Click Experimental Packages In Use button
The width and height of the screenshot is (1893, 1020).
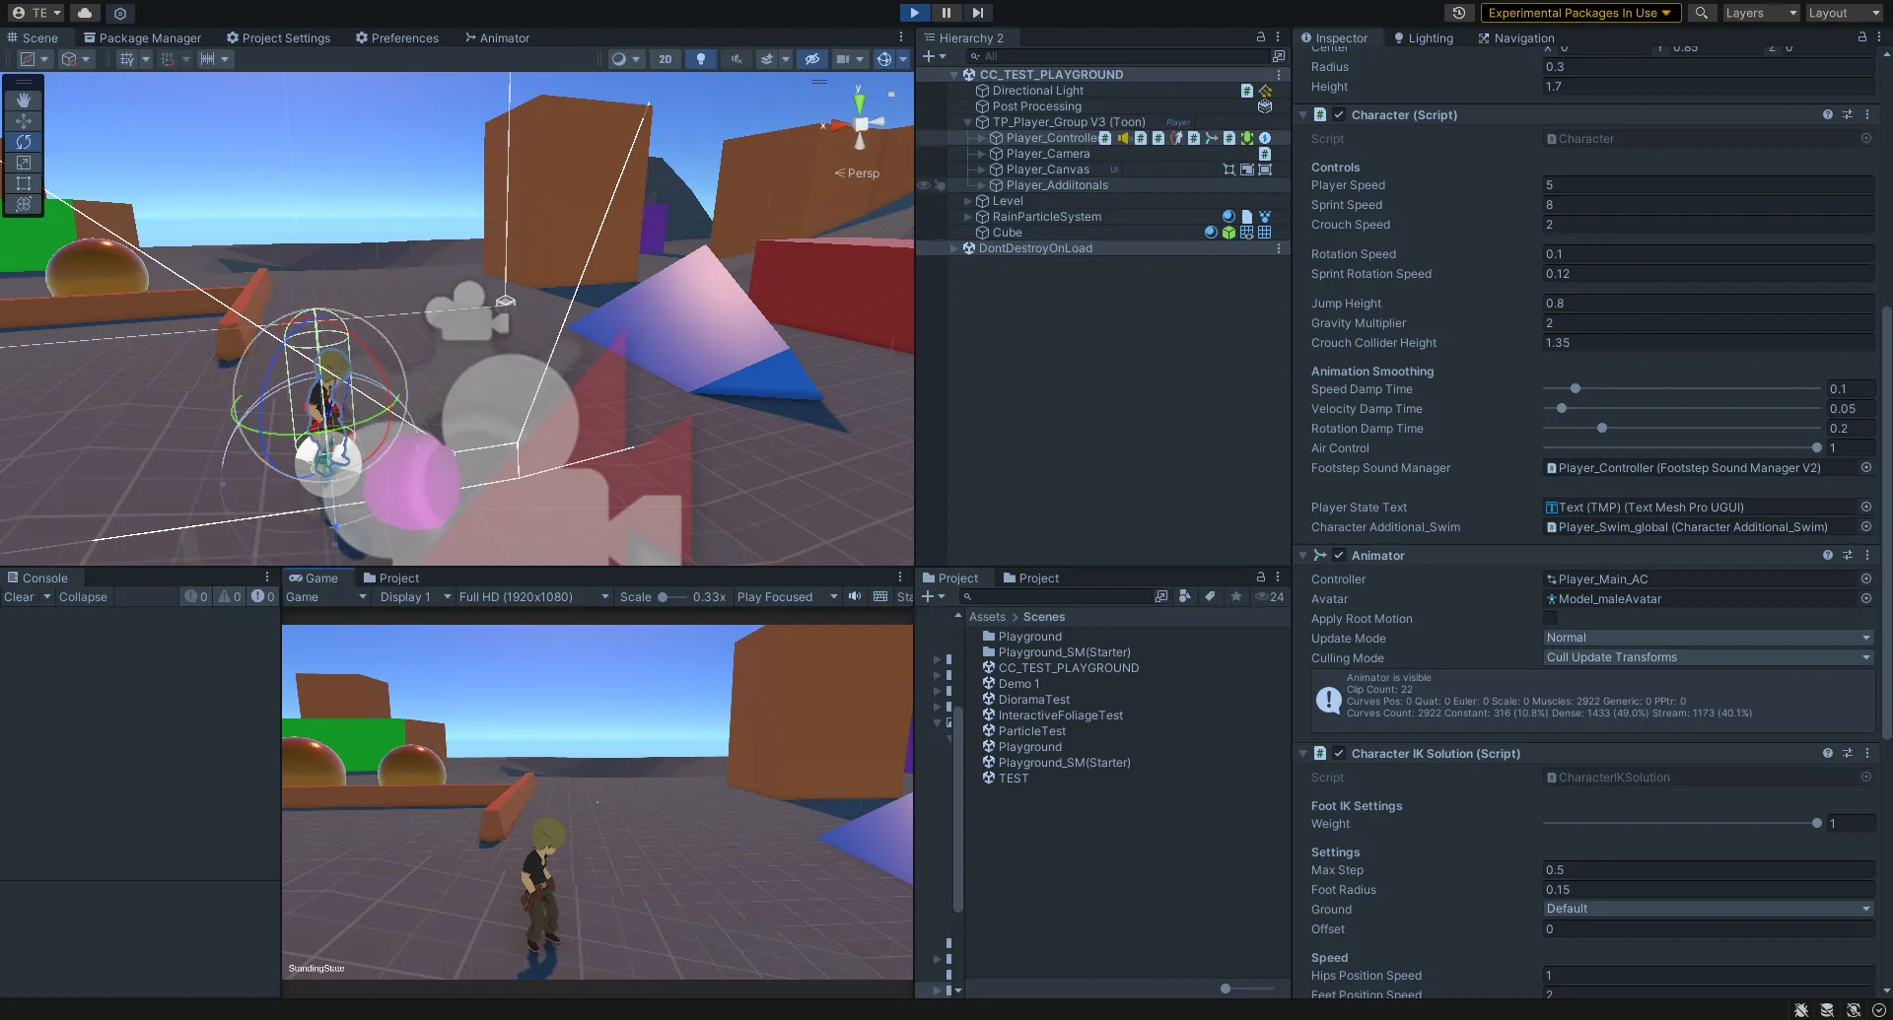[x=1579, y=13]
